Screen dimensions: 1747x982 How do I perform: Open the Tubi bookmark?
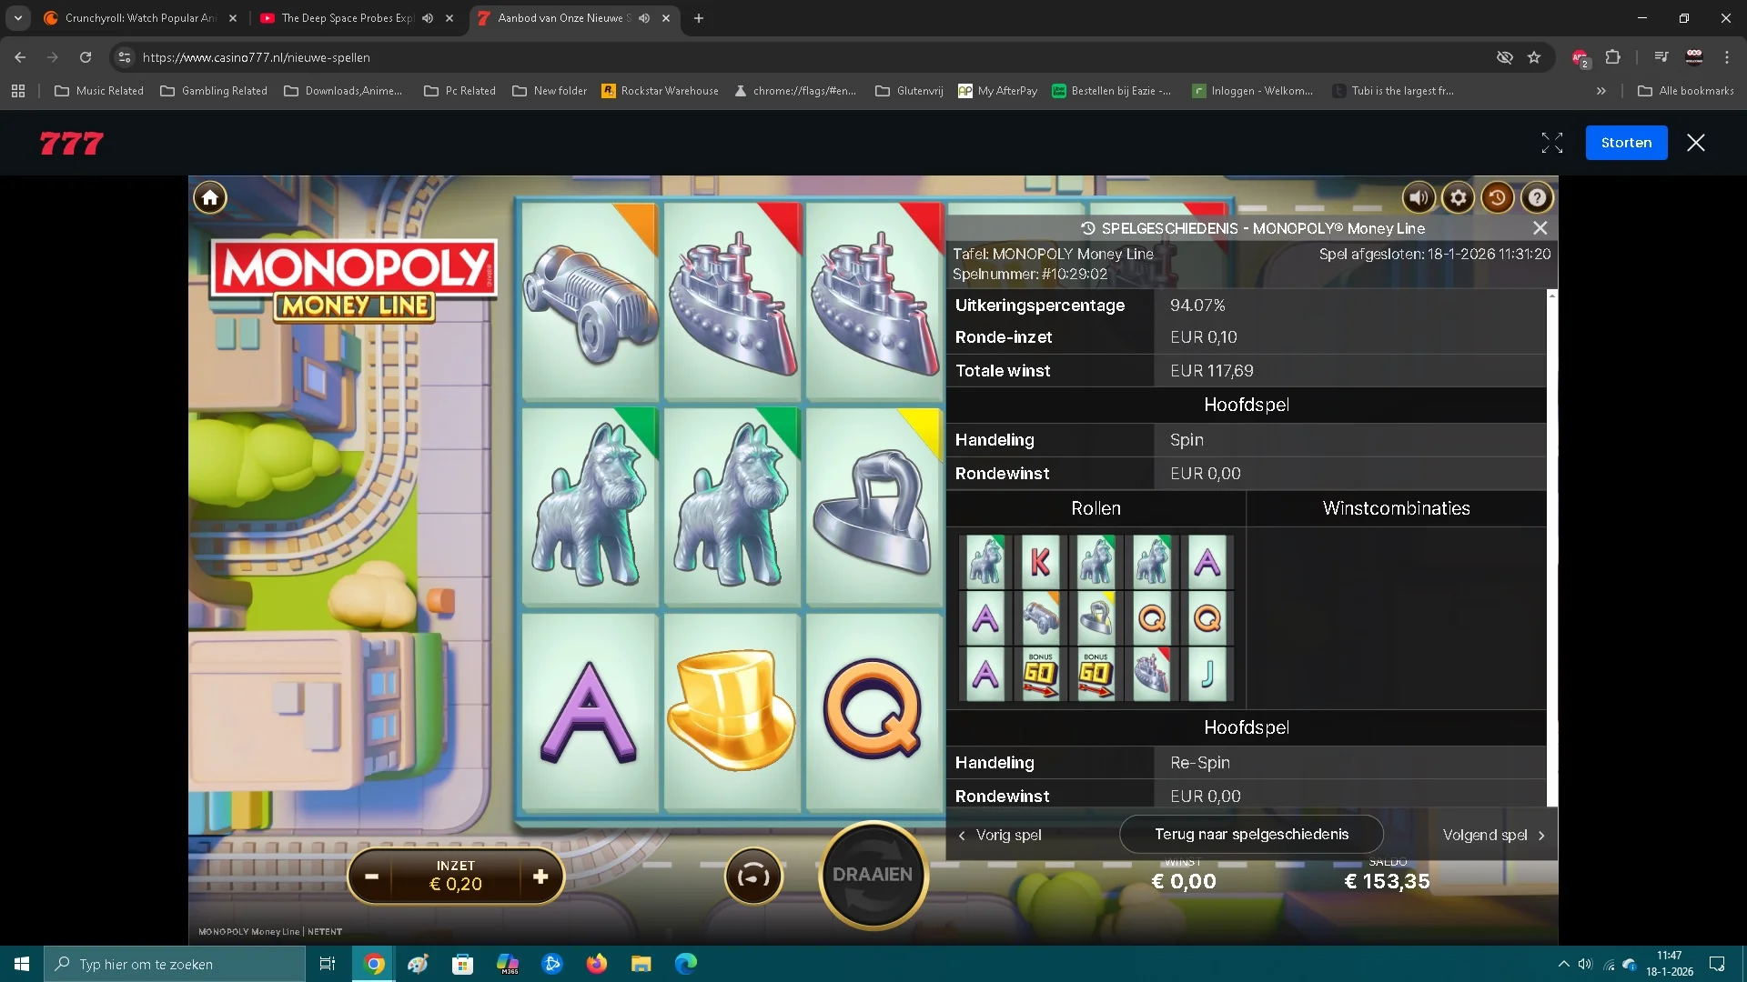click(1393, 91)
